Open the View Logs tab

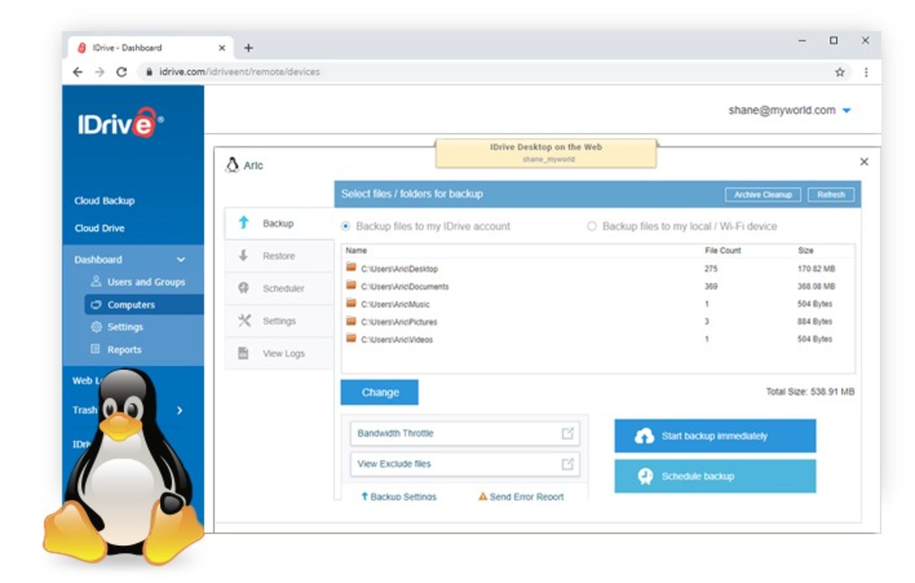280,353
